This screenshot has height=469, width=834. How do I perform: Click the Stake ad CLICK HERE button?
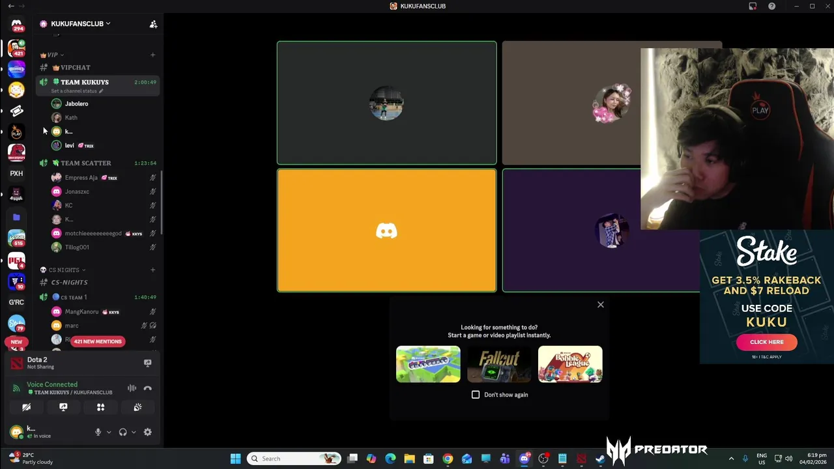767,342
